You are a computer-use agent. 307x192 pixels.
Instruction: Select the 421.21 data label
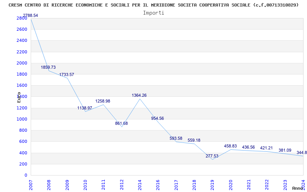(x=266, y=148)
